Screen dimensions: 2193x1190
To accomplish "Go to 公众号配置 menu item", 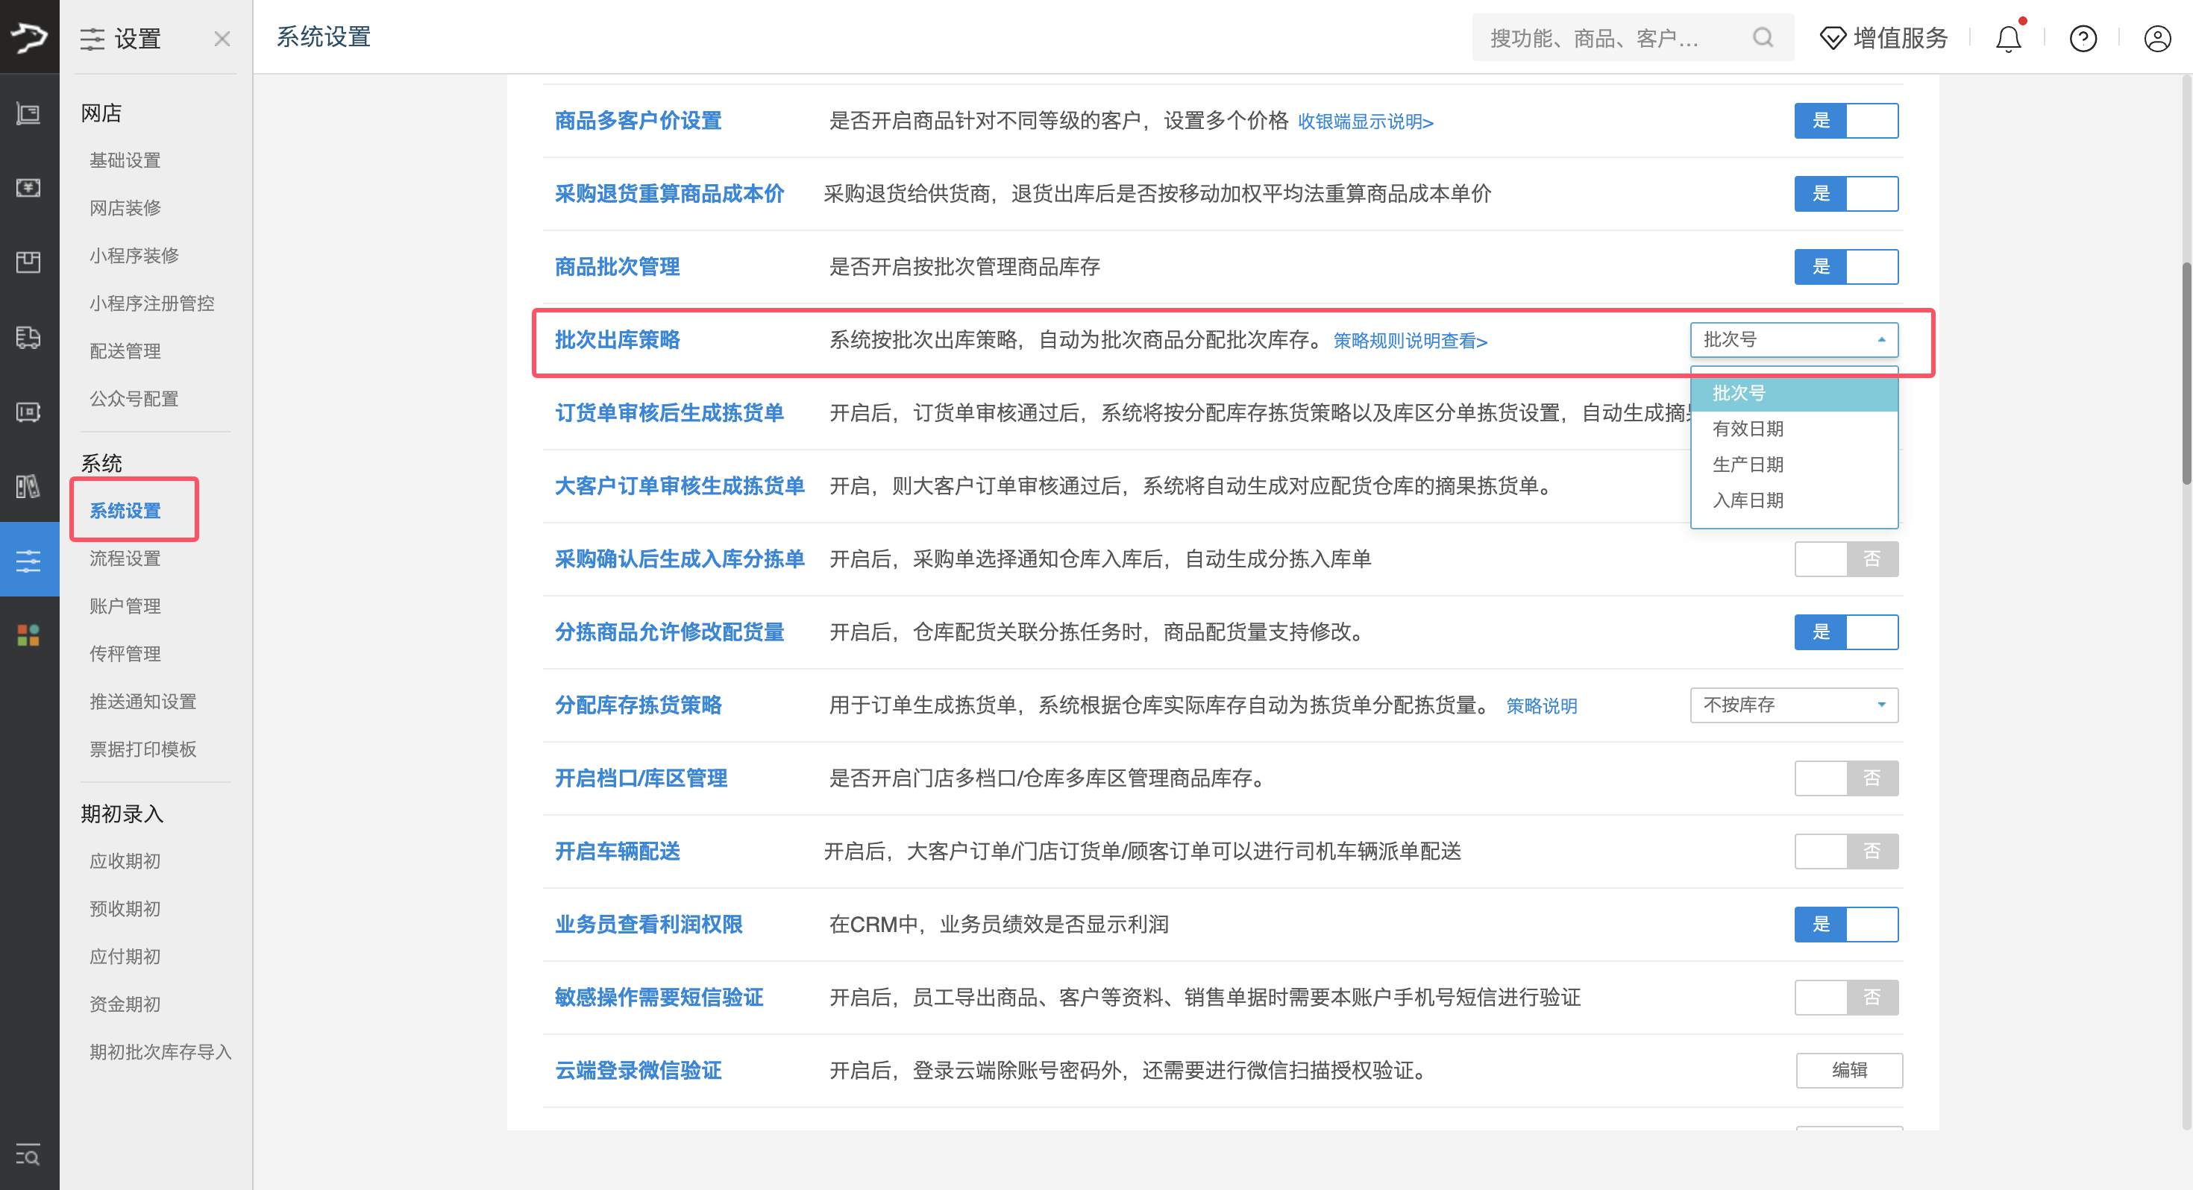I will coord(134,398).
